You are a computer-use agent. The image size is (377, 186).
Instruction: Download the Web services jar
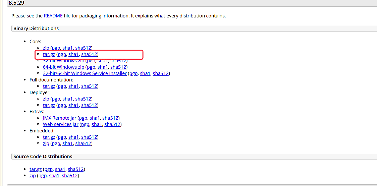click(60, 124)
